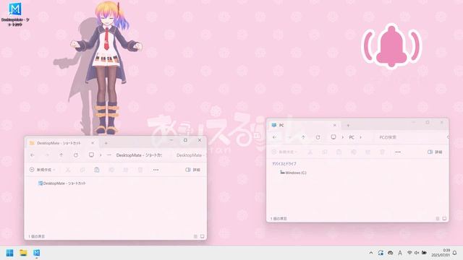Image resolution: width=463 pixels, height=260 pixels.
Task: Collapse the デバイスとドライブ group
Action: click(x=284, y=164)
